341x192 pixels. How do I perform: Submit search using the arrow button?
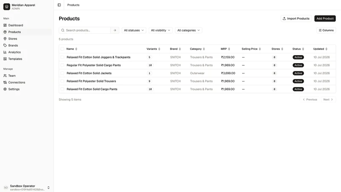tap(115, 30)
